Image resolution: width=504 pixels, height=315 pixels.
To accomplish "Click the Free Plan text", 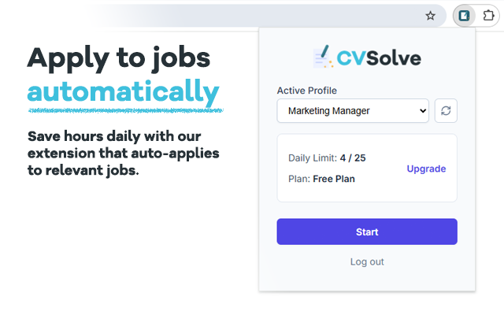I will [334, 179].
